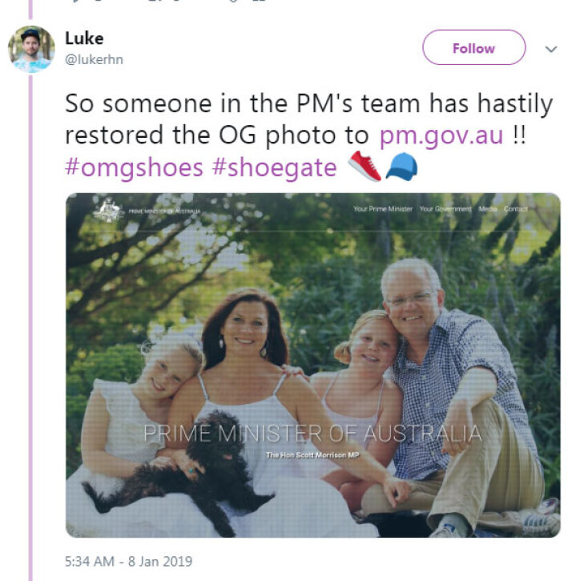Click the PRIME MINISTER OF AUSTRALIA headline
This screenshot has width=588, height=581.
pyautogui.click(x=312, y=434)
